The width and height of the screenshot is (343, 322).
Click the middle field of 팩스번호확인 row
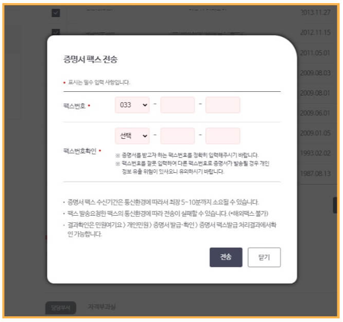pyautogui.click(x=177, y=136)
